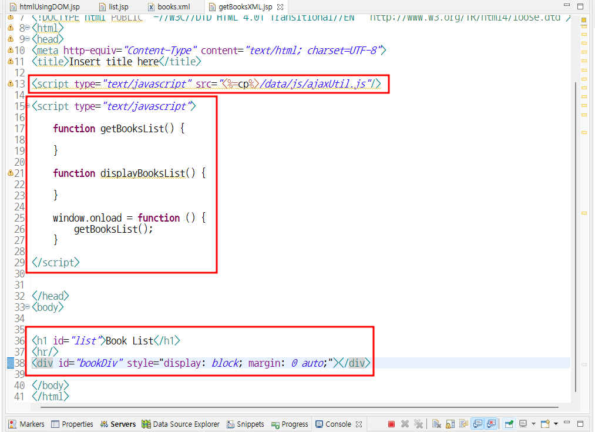
Task: Toggle Scroll Lock in Console toolbar
Action: [450, 424]
